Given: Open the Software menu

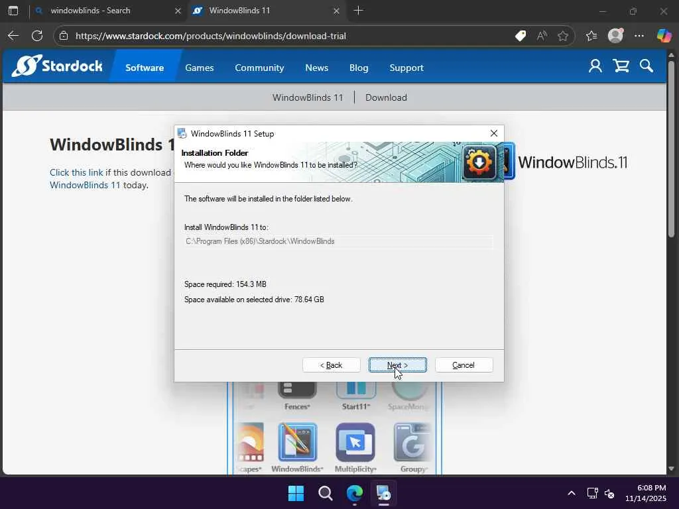Looking at the screenshot, I should [x=145, y=68].
